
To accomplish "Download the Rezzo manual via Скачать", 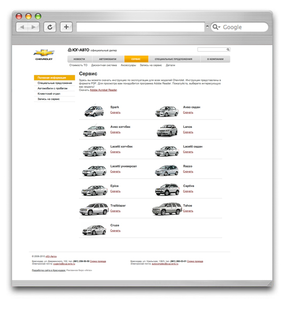I will click(x=188, y=172).
